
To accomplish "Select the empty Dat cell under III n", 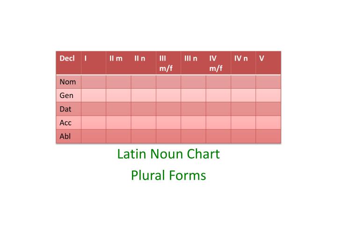I will coord(193,109).
